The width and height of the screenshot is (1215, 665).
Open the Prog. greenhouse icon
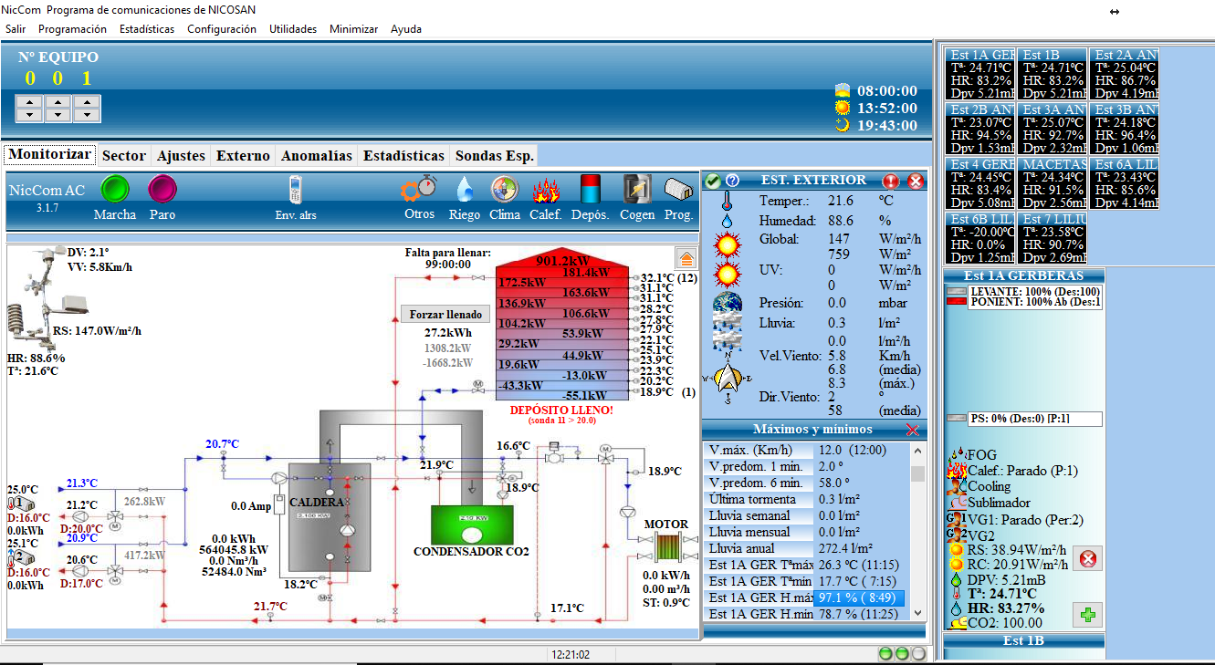click(678, 189)
